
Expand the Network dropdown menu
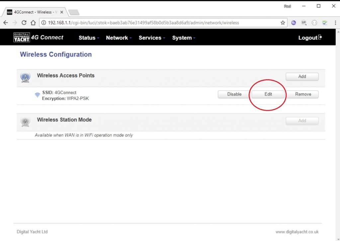(x=119, y=38)
